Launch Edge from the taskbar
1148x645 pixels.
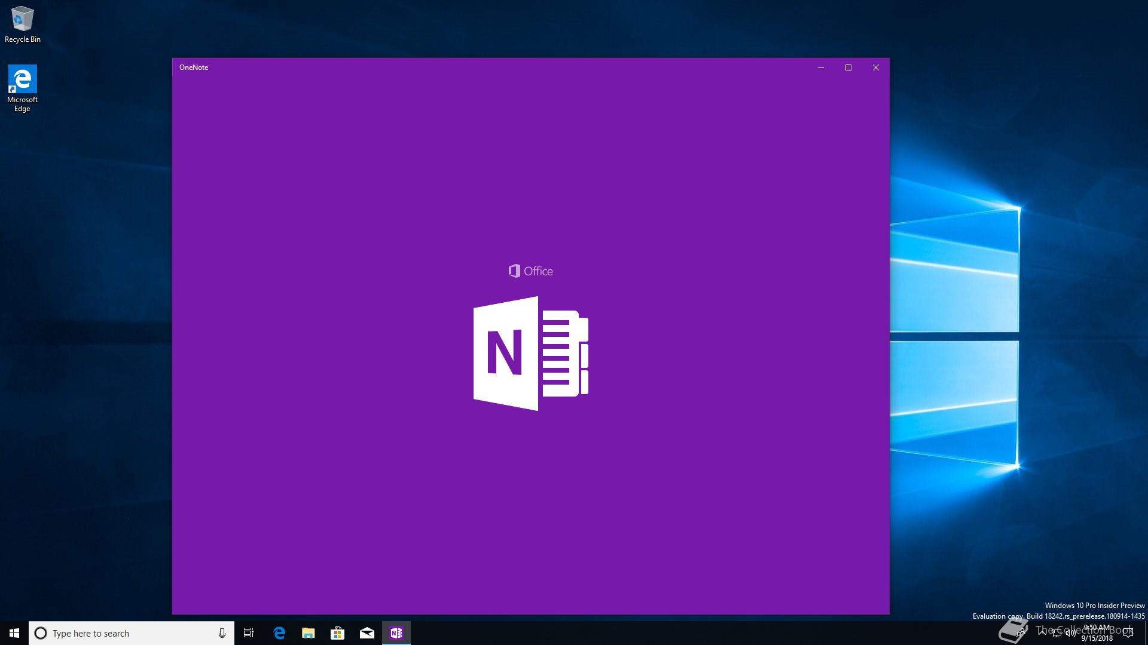tap(279, 633)
